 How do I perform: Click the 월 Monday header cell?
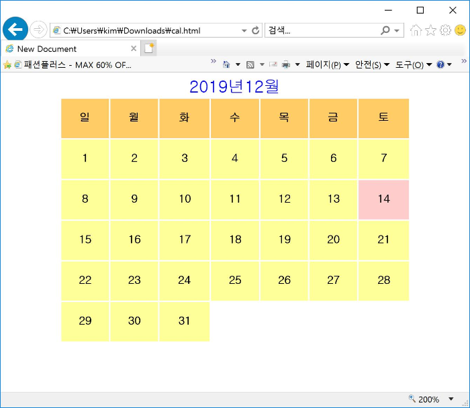point(134,118)
